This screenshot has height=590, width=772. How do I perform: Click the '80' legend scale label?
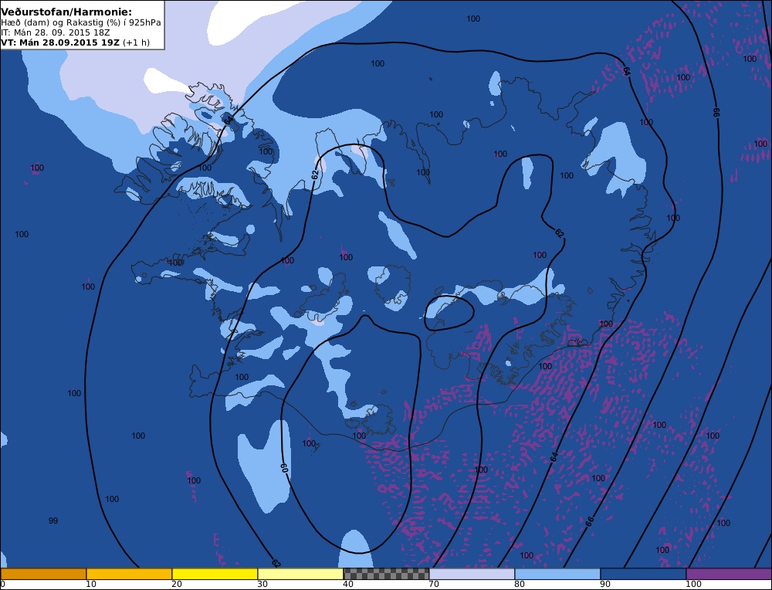(x=519, y=585)
